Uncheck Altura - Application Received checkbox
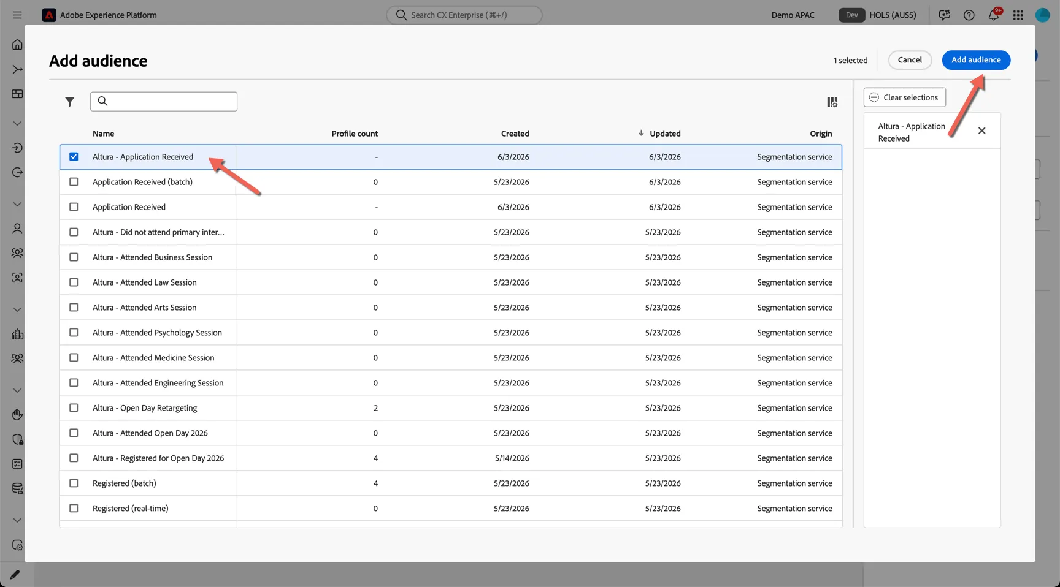 pyautogui.click(x=74, y=157)
